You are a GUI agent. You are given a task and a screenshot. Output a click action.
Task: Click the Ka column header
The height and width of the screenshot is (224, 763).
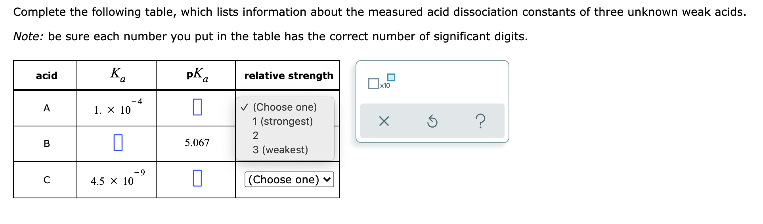pos(118,75)
